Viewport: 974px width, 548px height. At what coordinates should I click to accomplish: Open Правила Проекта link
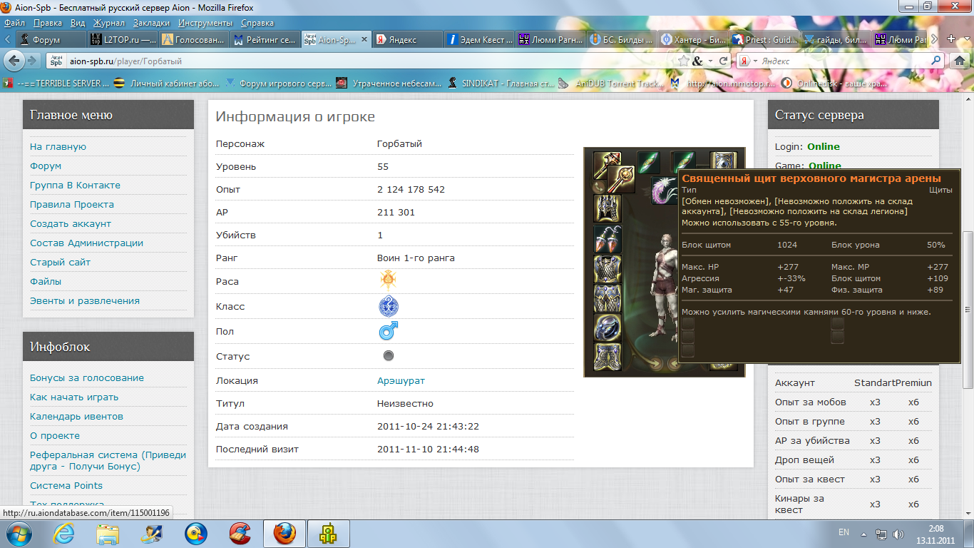click(72, 204)
